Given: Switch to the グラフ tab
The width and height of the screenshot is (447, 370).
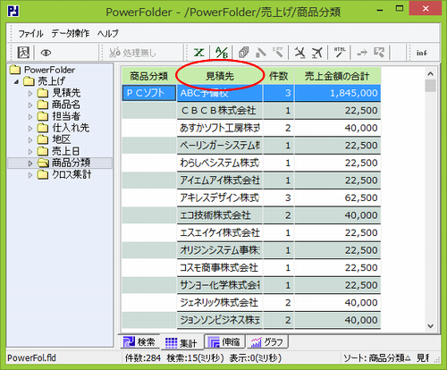Looking at the screenshot, I should click(x=267, y=341).
